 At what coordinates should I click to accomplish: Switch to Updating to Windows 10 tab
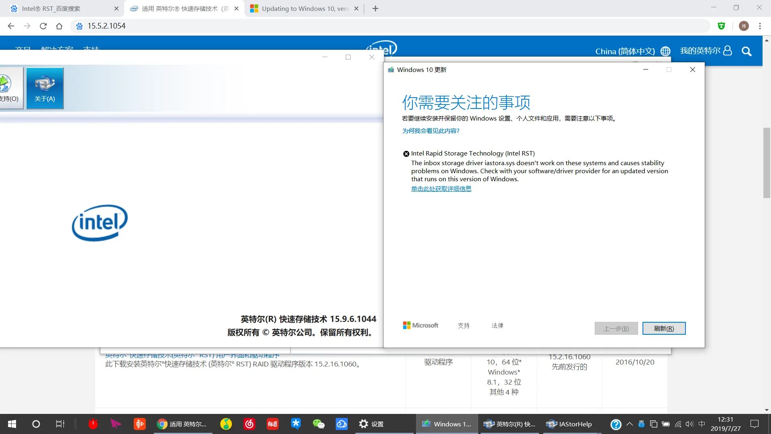(305, 8)
